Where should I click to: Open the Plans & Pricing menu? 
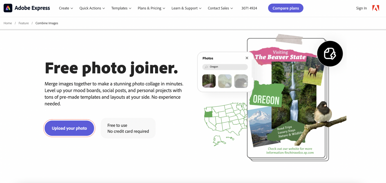click(151, 8)
